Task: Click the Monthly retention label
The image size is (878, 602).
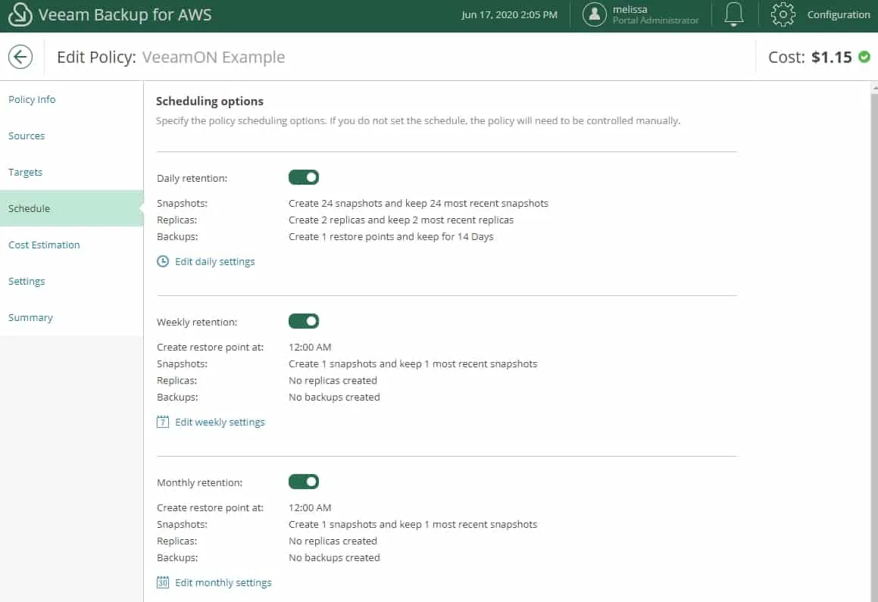Action: [x=199, y=483]
